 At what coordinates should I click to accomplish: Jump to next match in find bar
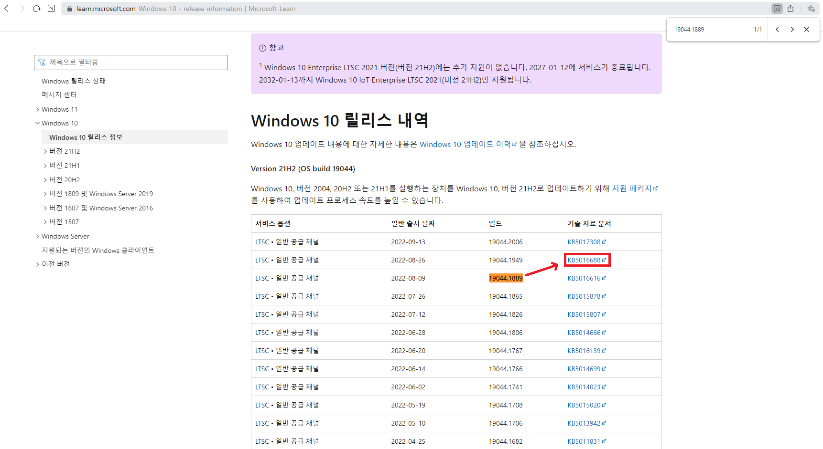792,29
